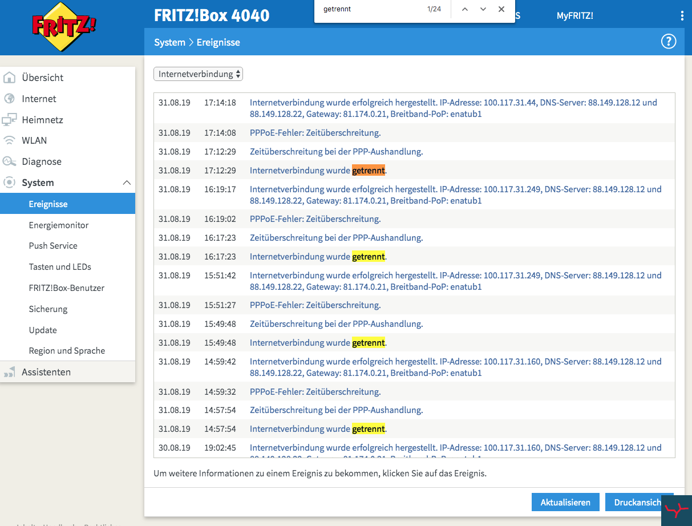
Task: Click the FRITZ!Box 4040 title
Action: pos(212,15)
